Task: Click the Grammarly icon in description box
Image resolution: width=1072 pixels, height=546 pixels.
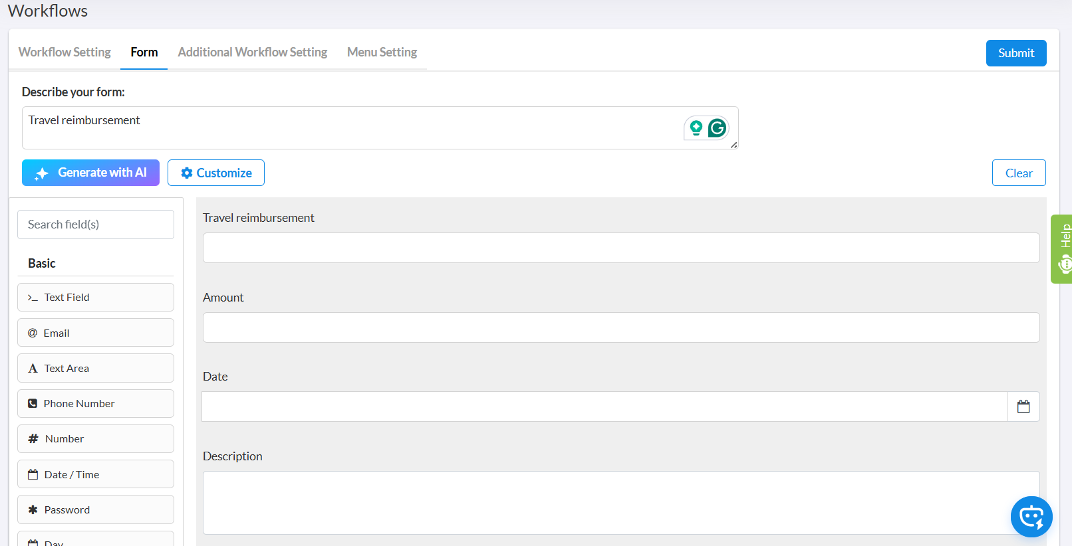Action: 717,128
